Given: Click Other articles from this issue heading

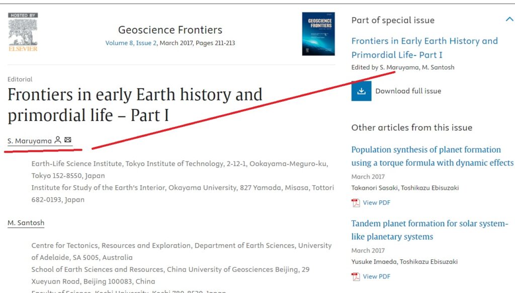Looking at the screenshot, I should 411,127.
